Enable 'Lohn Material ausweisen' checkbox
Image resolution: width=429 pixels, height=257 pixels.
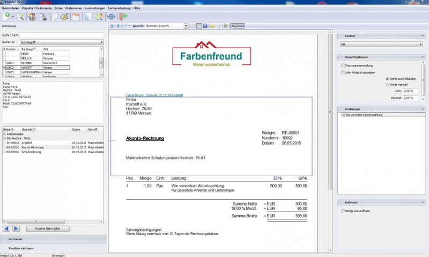click(343, 73)
